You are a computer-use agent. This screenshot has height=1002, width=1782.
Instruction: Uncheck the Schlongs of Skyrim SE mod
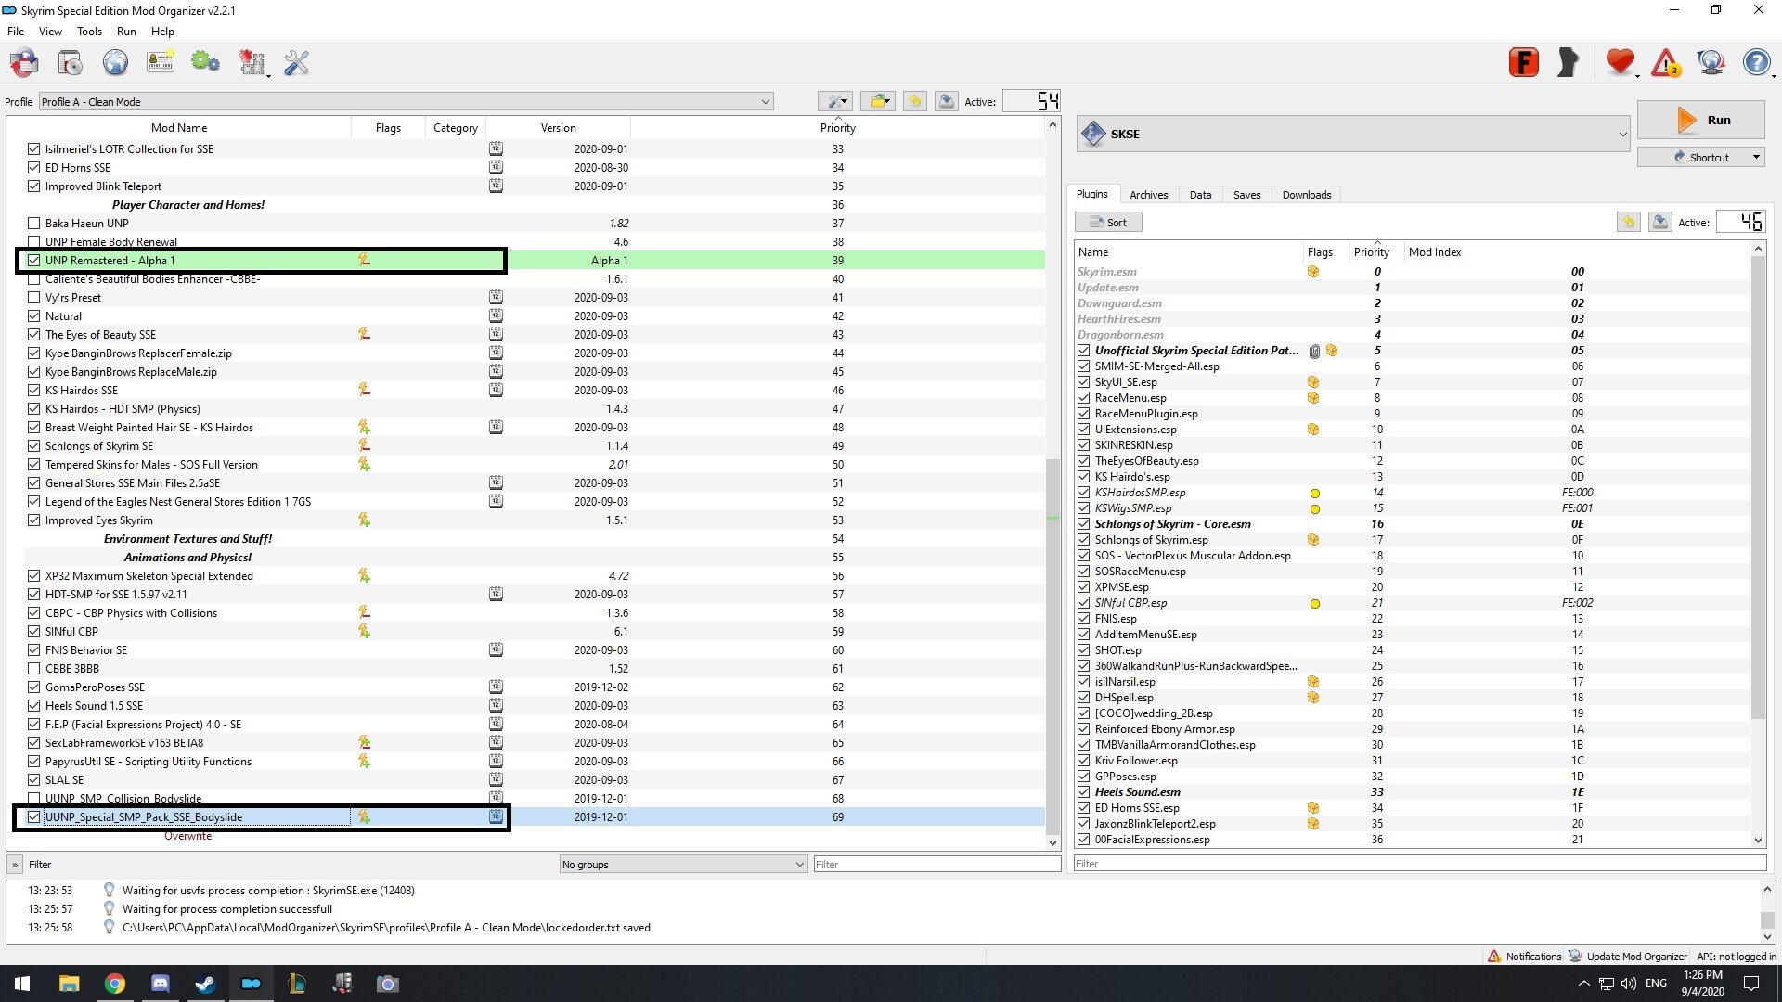coord(34,445)
